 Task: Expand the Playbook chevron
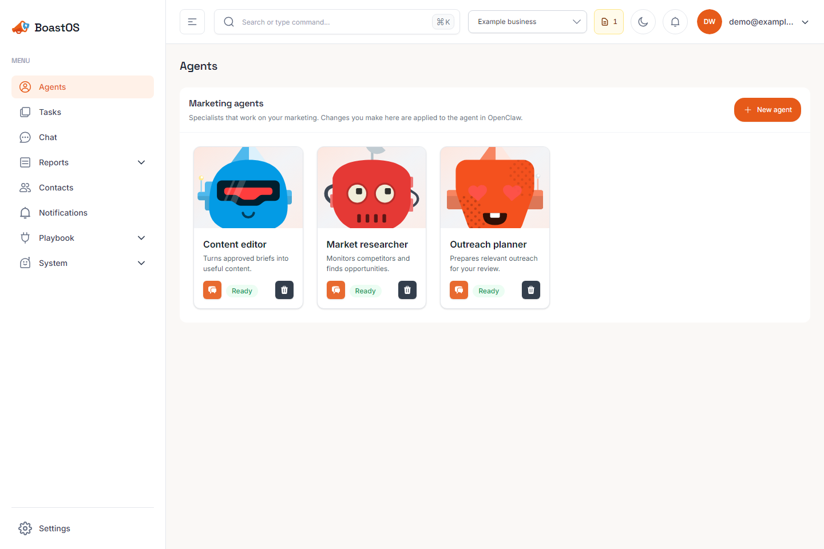tap(141, 238)
